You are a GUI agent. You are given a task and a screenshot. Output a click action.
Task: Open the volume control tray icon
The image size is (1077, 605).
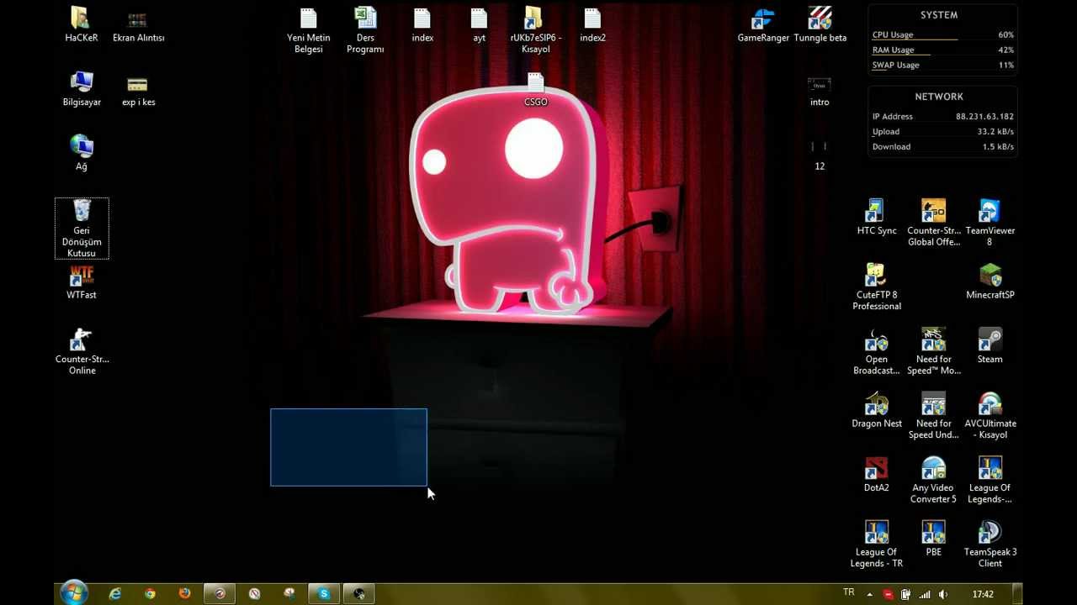[943, 594]
